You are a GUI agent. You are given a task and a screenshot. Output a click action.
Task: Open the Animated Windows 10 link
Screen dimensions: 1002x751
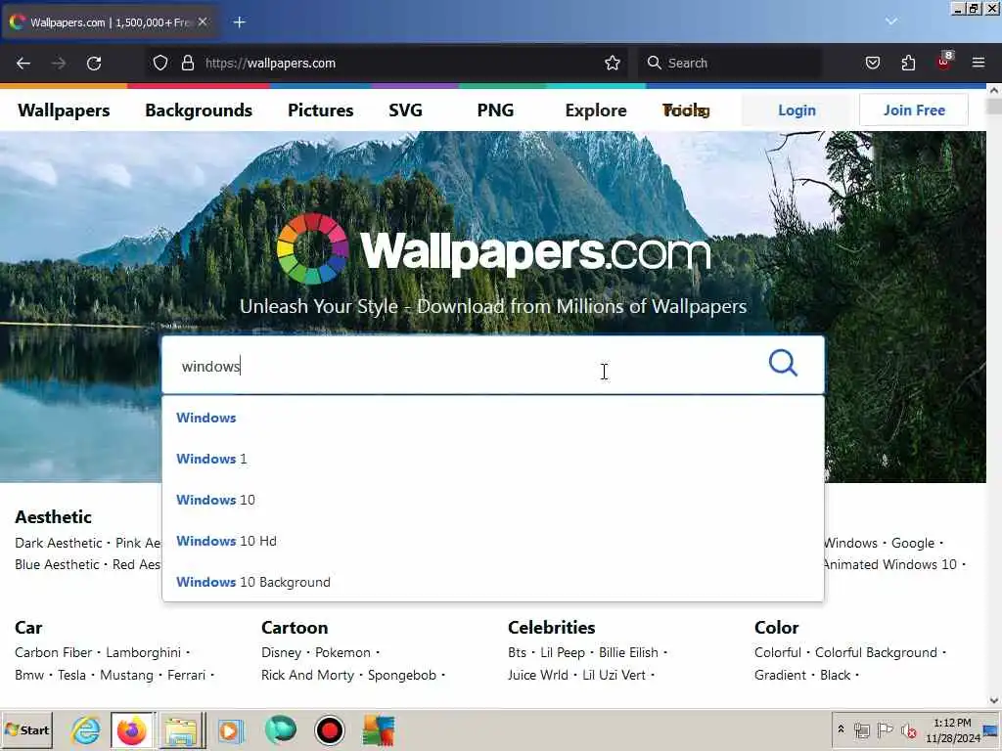889,564
